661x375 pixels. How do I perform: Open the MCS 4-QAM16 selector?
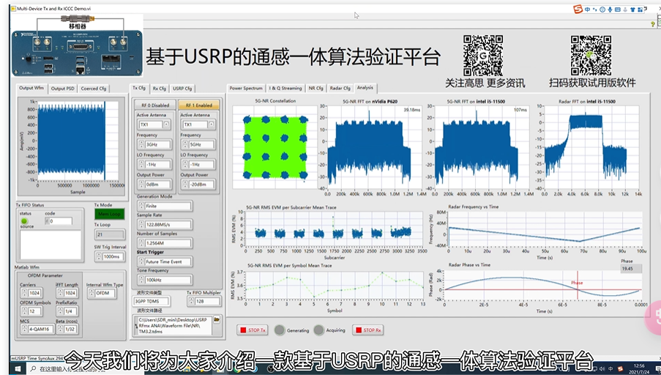point(38,329)
